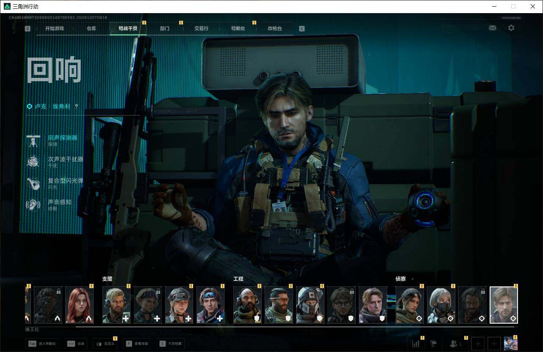Open the bar chart statistics icon
Screen dimensions: 543x352
coord(416,344)
